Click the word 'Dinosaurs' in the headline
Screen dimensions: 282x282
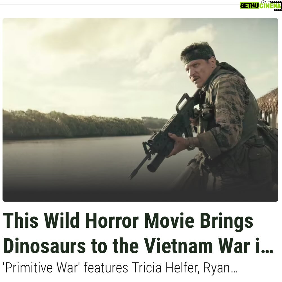44,246
